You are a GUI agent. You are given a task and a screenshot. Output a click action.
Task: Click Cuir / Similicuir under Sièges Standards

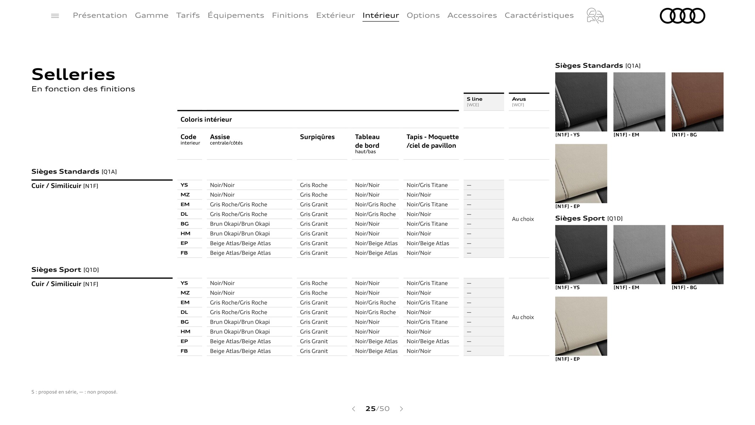65,186
